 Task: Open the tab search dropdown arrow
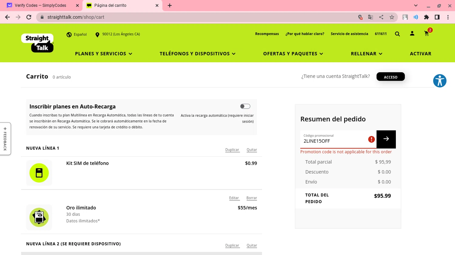point(416,5)
